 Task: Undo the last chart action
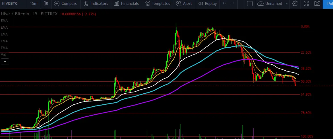pyautogui.click(x=224, y=3)
